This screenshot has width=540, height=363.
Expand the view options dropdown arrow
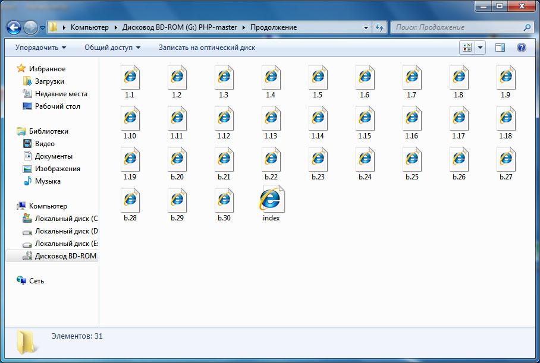(480, 48)
